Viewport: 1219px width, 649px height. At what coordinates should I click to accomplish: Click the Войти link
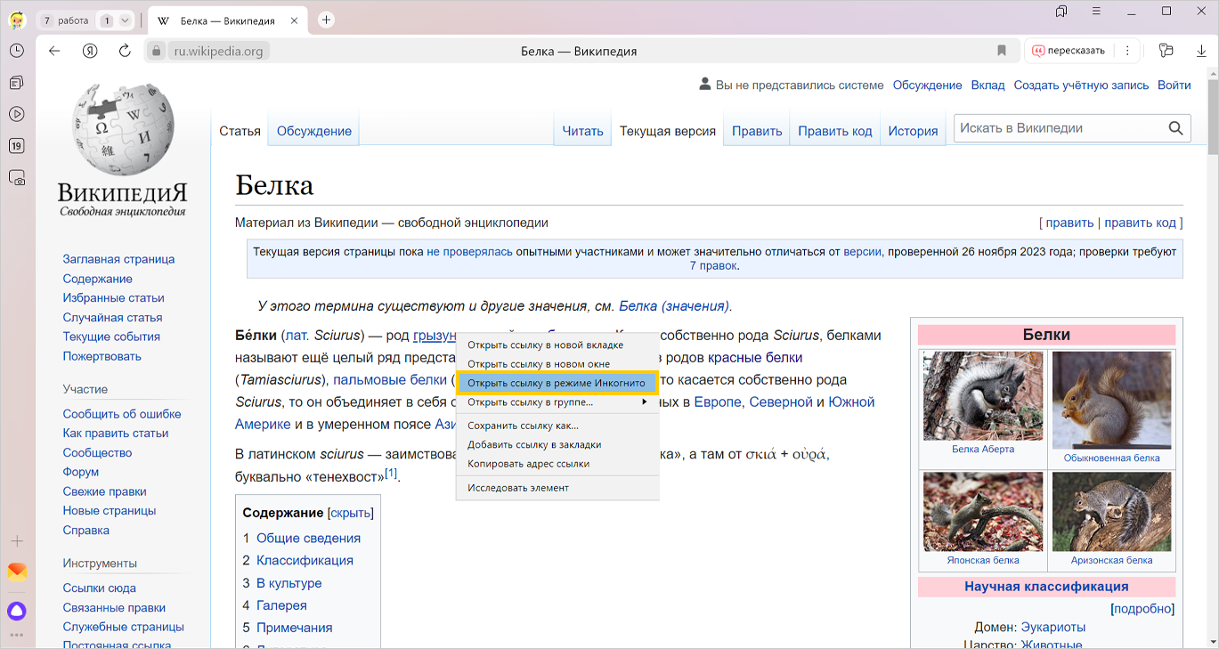1174,85
